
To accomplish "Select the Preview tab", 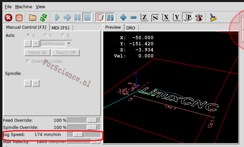I will [x=113, y=27].
